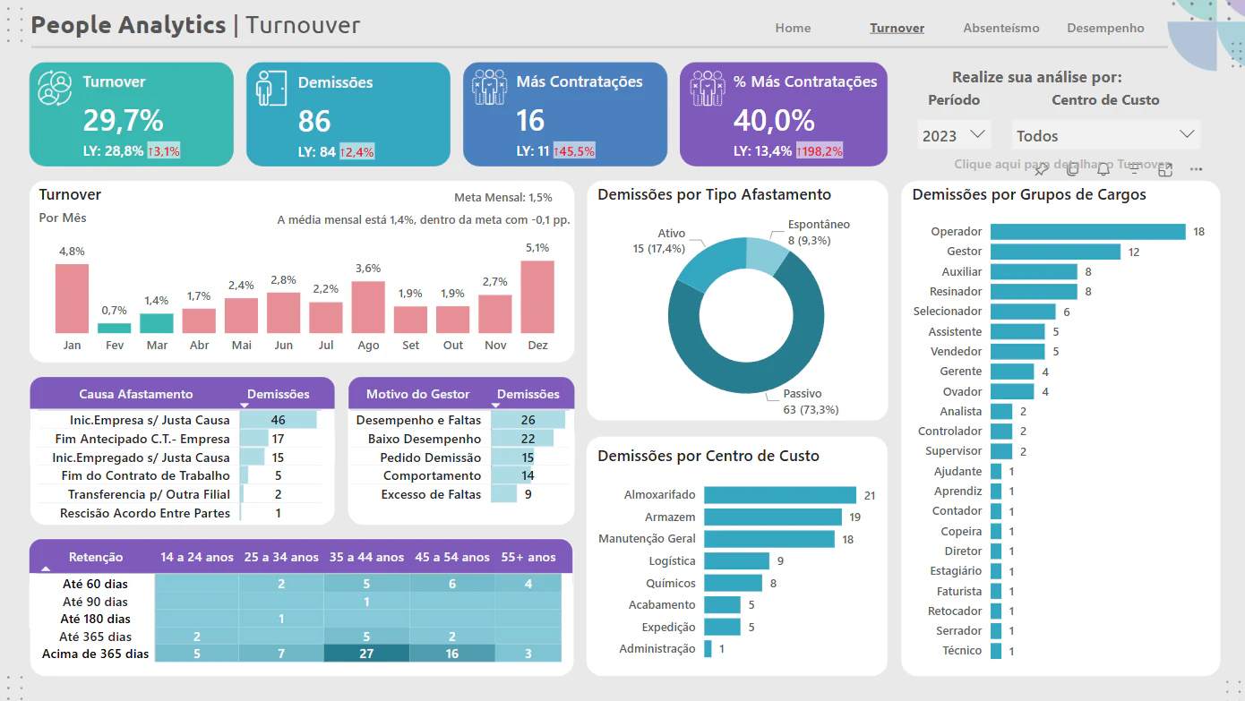Click the 'Clique aqui para detalhar o Turnover' link

[x=1063, y=165]
